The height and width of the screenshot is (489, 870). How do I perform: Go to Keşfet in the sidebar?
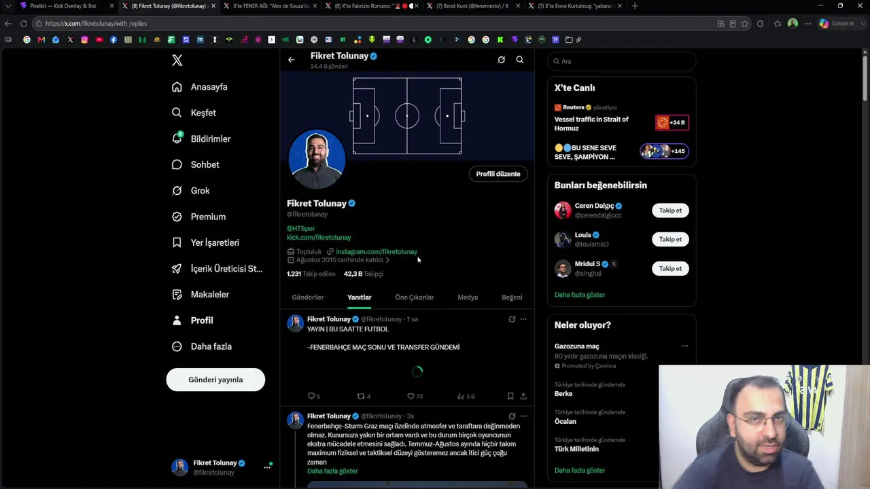pyautogui.click(x=194, y=113)
